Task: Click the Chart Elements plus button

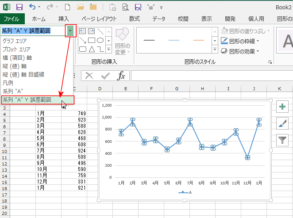Action: click(x=282, y=107)
